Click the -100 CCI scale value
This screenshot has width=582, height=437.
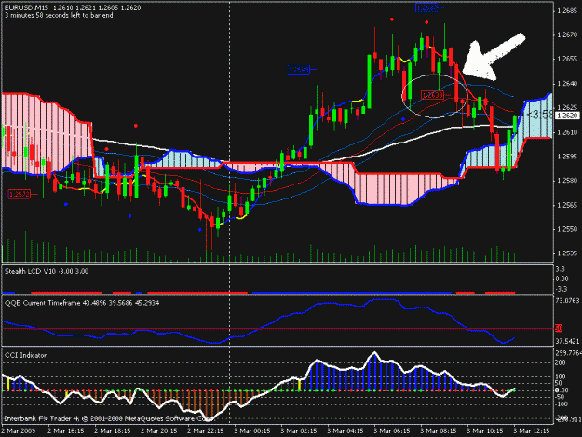click(562, 404)
